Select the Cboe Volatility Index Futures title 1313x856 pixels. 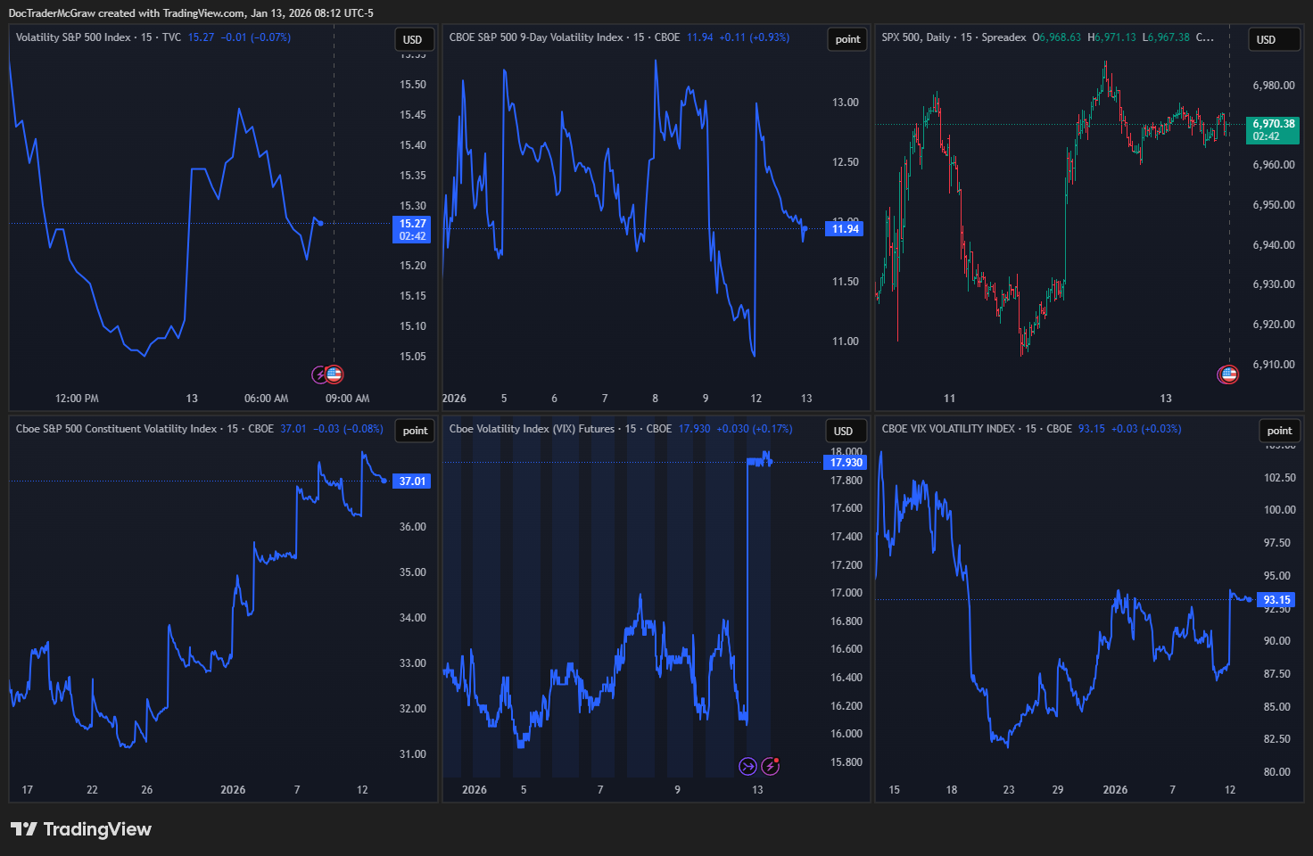pos(531,429)
